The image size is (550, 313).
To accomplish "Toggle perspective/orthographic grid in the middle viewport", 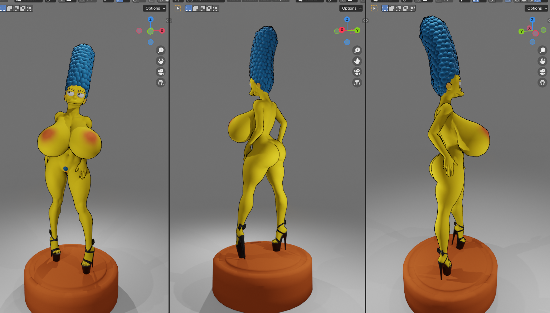I will 357,83.
